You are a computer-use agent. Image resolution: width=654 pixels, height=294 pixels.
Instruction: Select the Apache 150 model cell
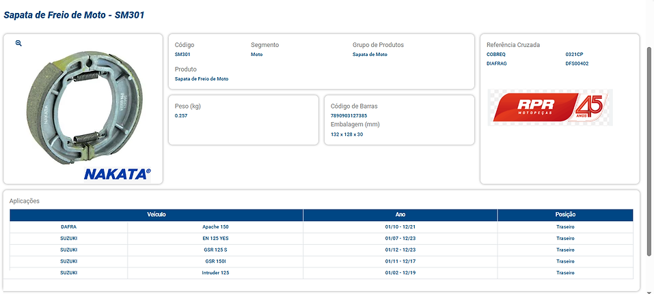coord(215,227)
